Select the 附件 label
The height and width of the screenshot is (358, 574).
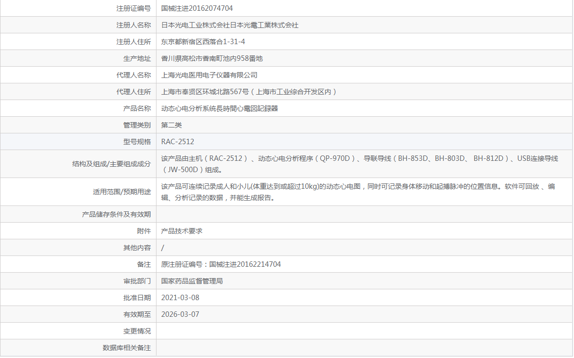click(x=144, y=231)
